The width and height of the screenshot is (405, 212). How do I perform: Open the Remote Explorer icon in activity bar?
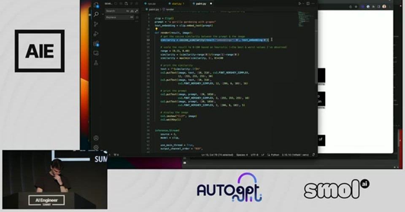(x=96, y=53)
